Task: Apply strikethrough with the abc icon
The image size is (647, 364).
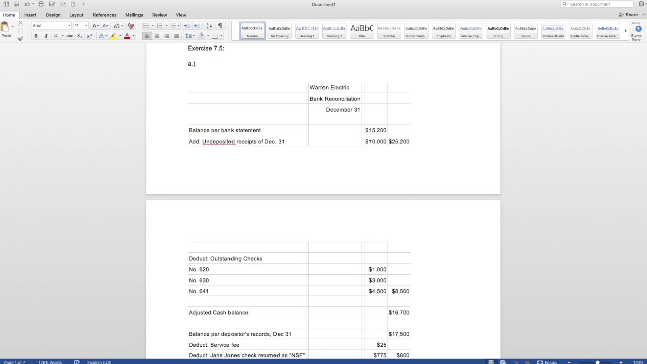Action: (x=70, y=36)
